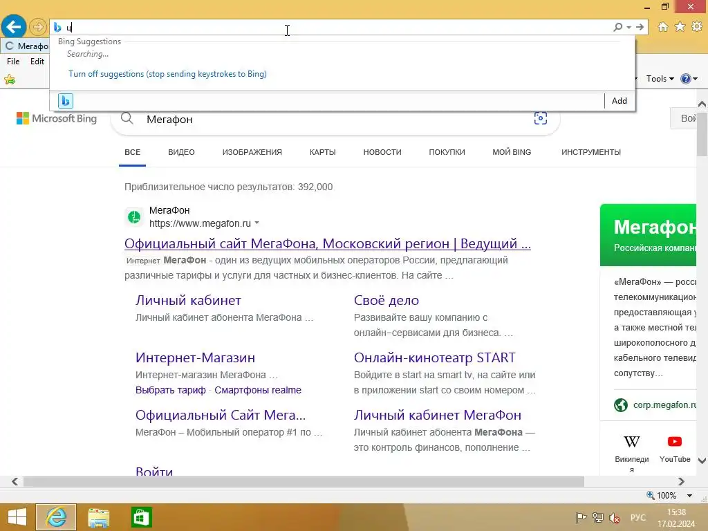Open the Интернет-Магазин sublink
Image resolution: width=708 pixels, height=531 pixels.
click(x=195, y=357)
